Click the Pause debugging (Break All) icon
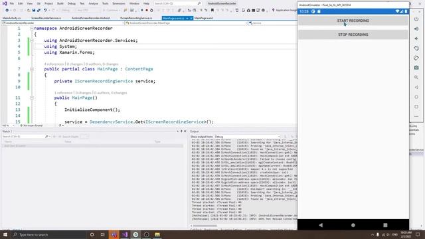Screen dimensions: 425x239 tap(141, 11)
